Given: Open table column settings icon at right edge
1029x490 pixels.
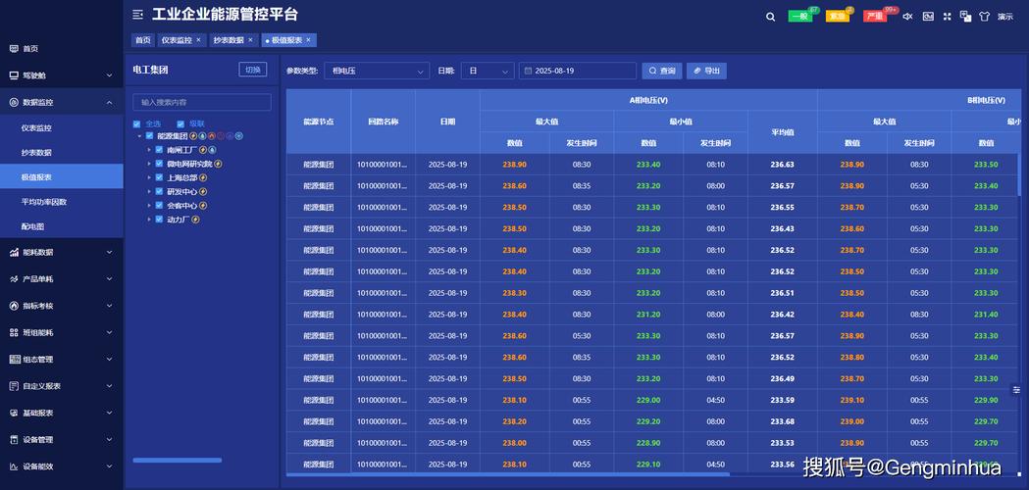Looking at the screenshot, I should coord(1016,390).
